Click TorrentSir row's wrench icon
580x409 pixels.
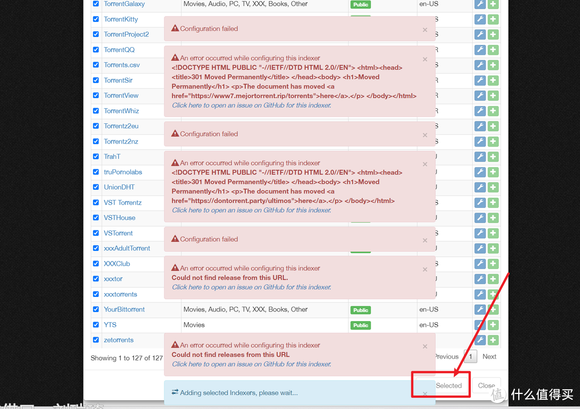[480, 80]
